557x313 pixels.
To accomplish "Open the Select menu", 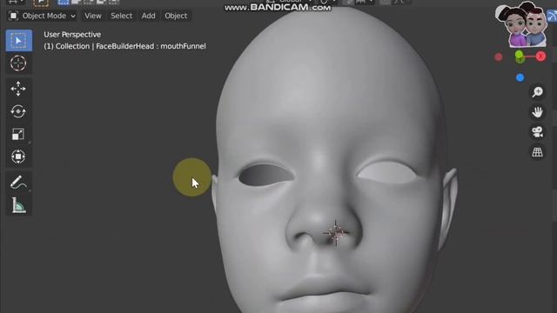I will pos(122,16).
